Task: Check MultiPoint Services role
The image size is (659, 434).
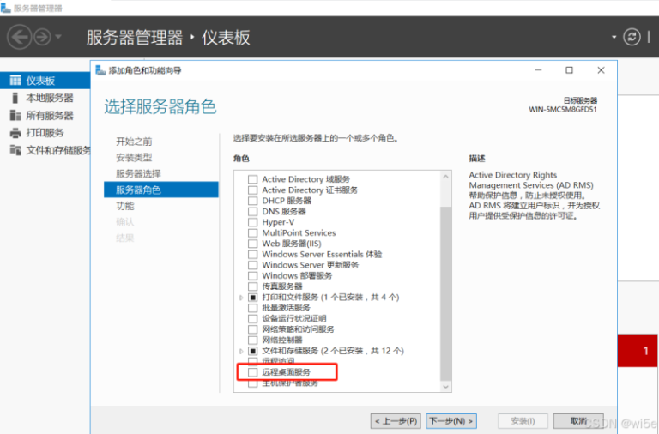Action: (252, 232)
